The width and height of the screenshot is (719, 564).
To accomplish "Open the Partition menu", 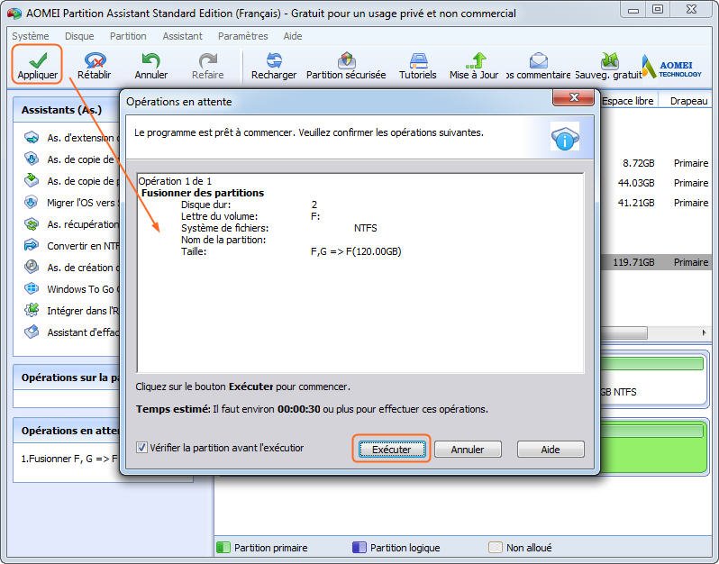I will click(128, 36).
